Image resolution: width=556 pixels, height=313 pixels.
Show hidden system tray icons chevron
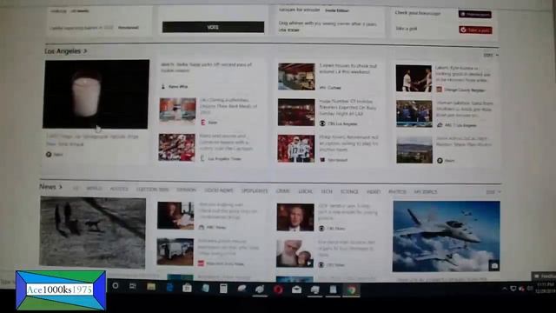click(x=504, y=290)
